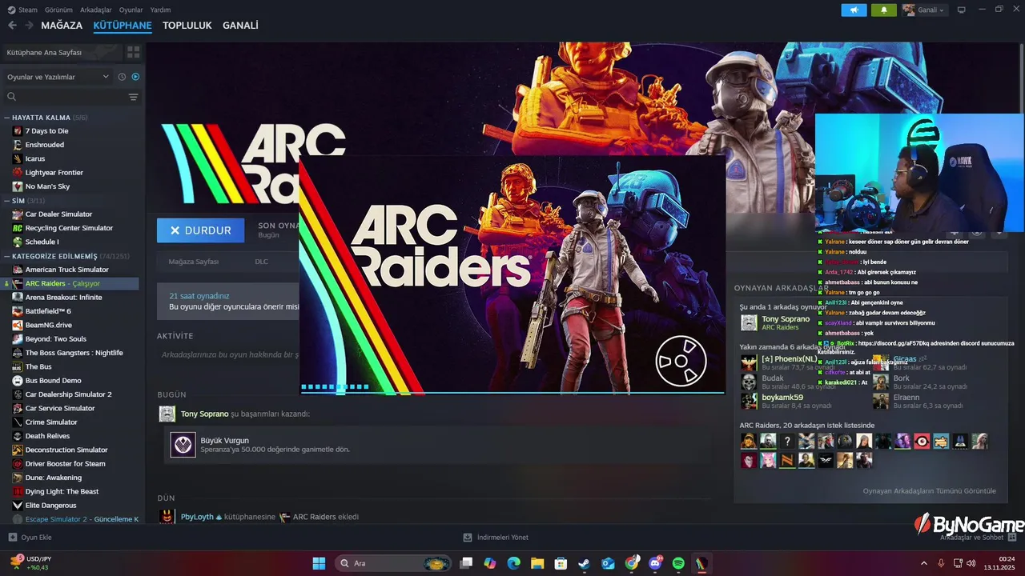Screen dimensions: 1025x576
Task: Open the Oyunlar menu
Action: pos(131,10)
